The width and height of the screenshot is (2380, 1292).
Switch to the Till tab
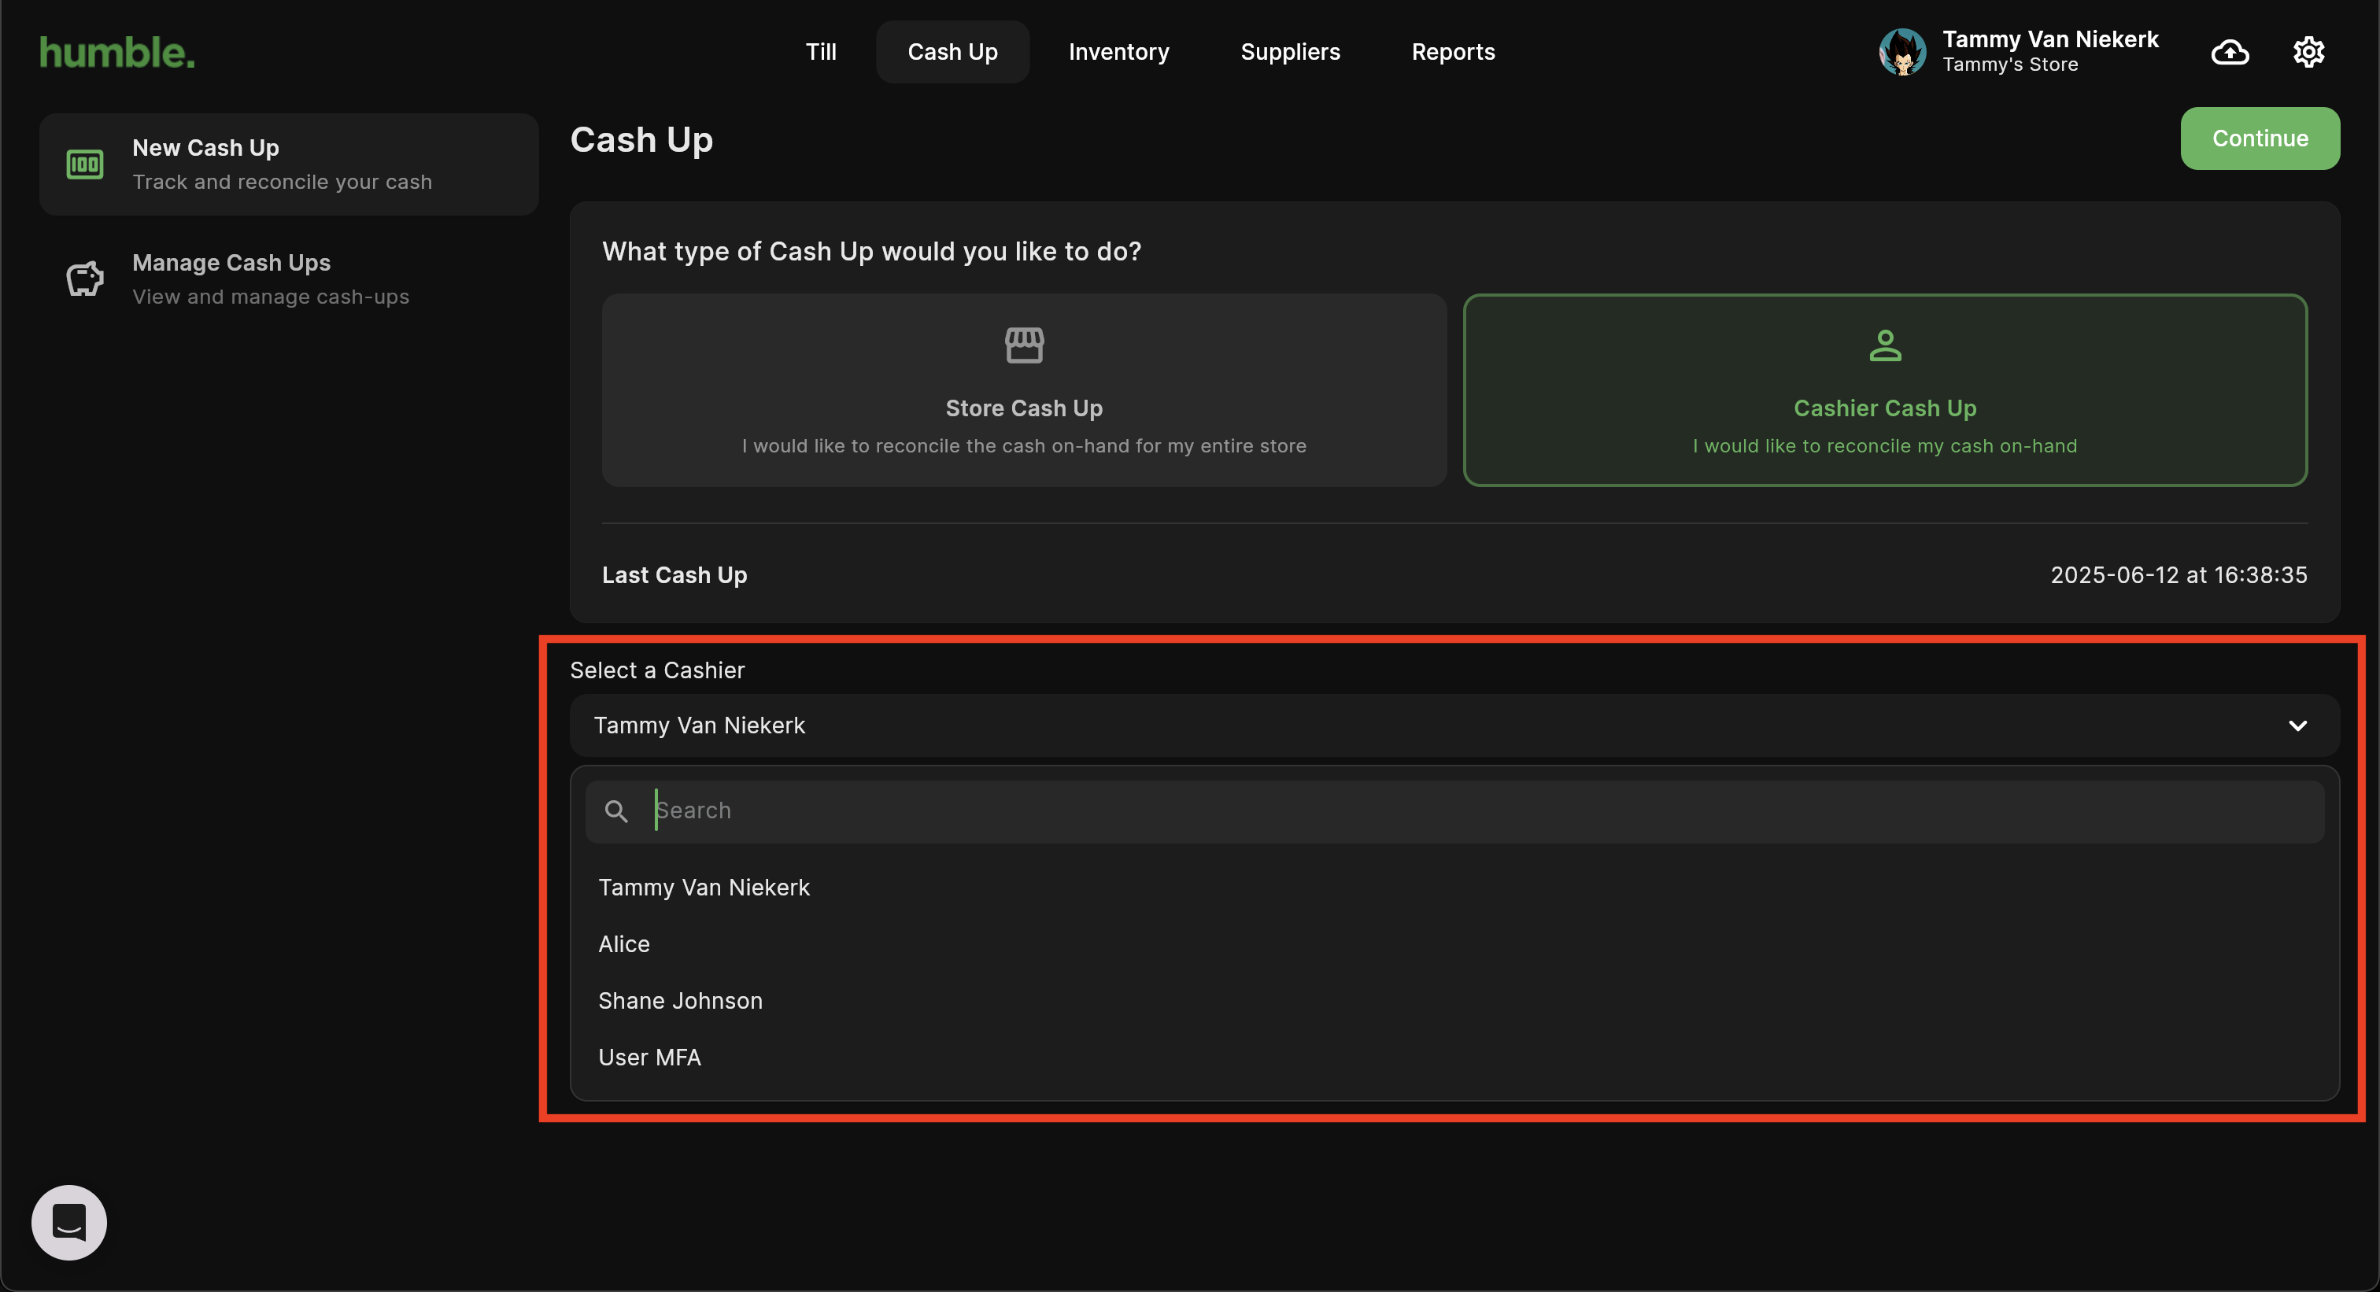tap(820, 52)
